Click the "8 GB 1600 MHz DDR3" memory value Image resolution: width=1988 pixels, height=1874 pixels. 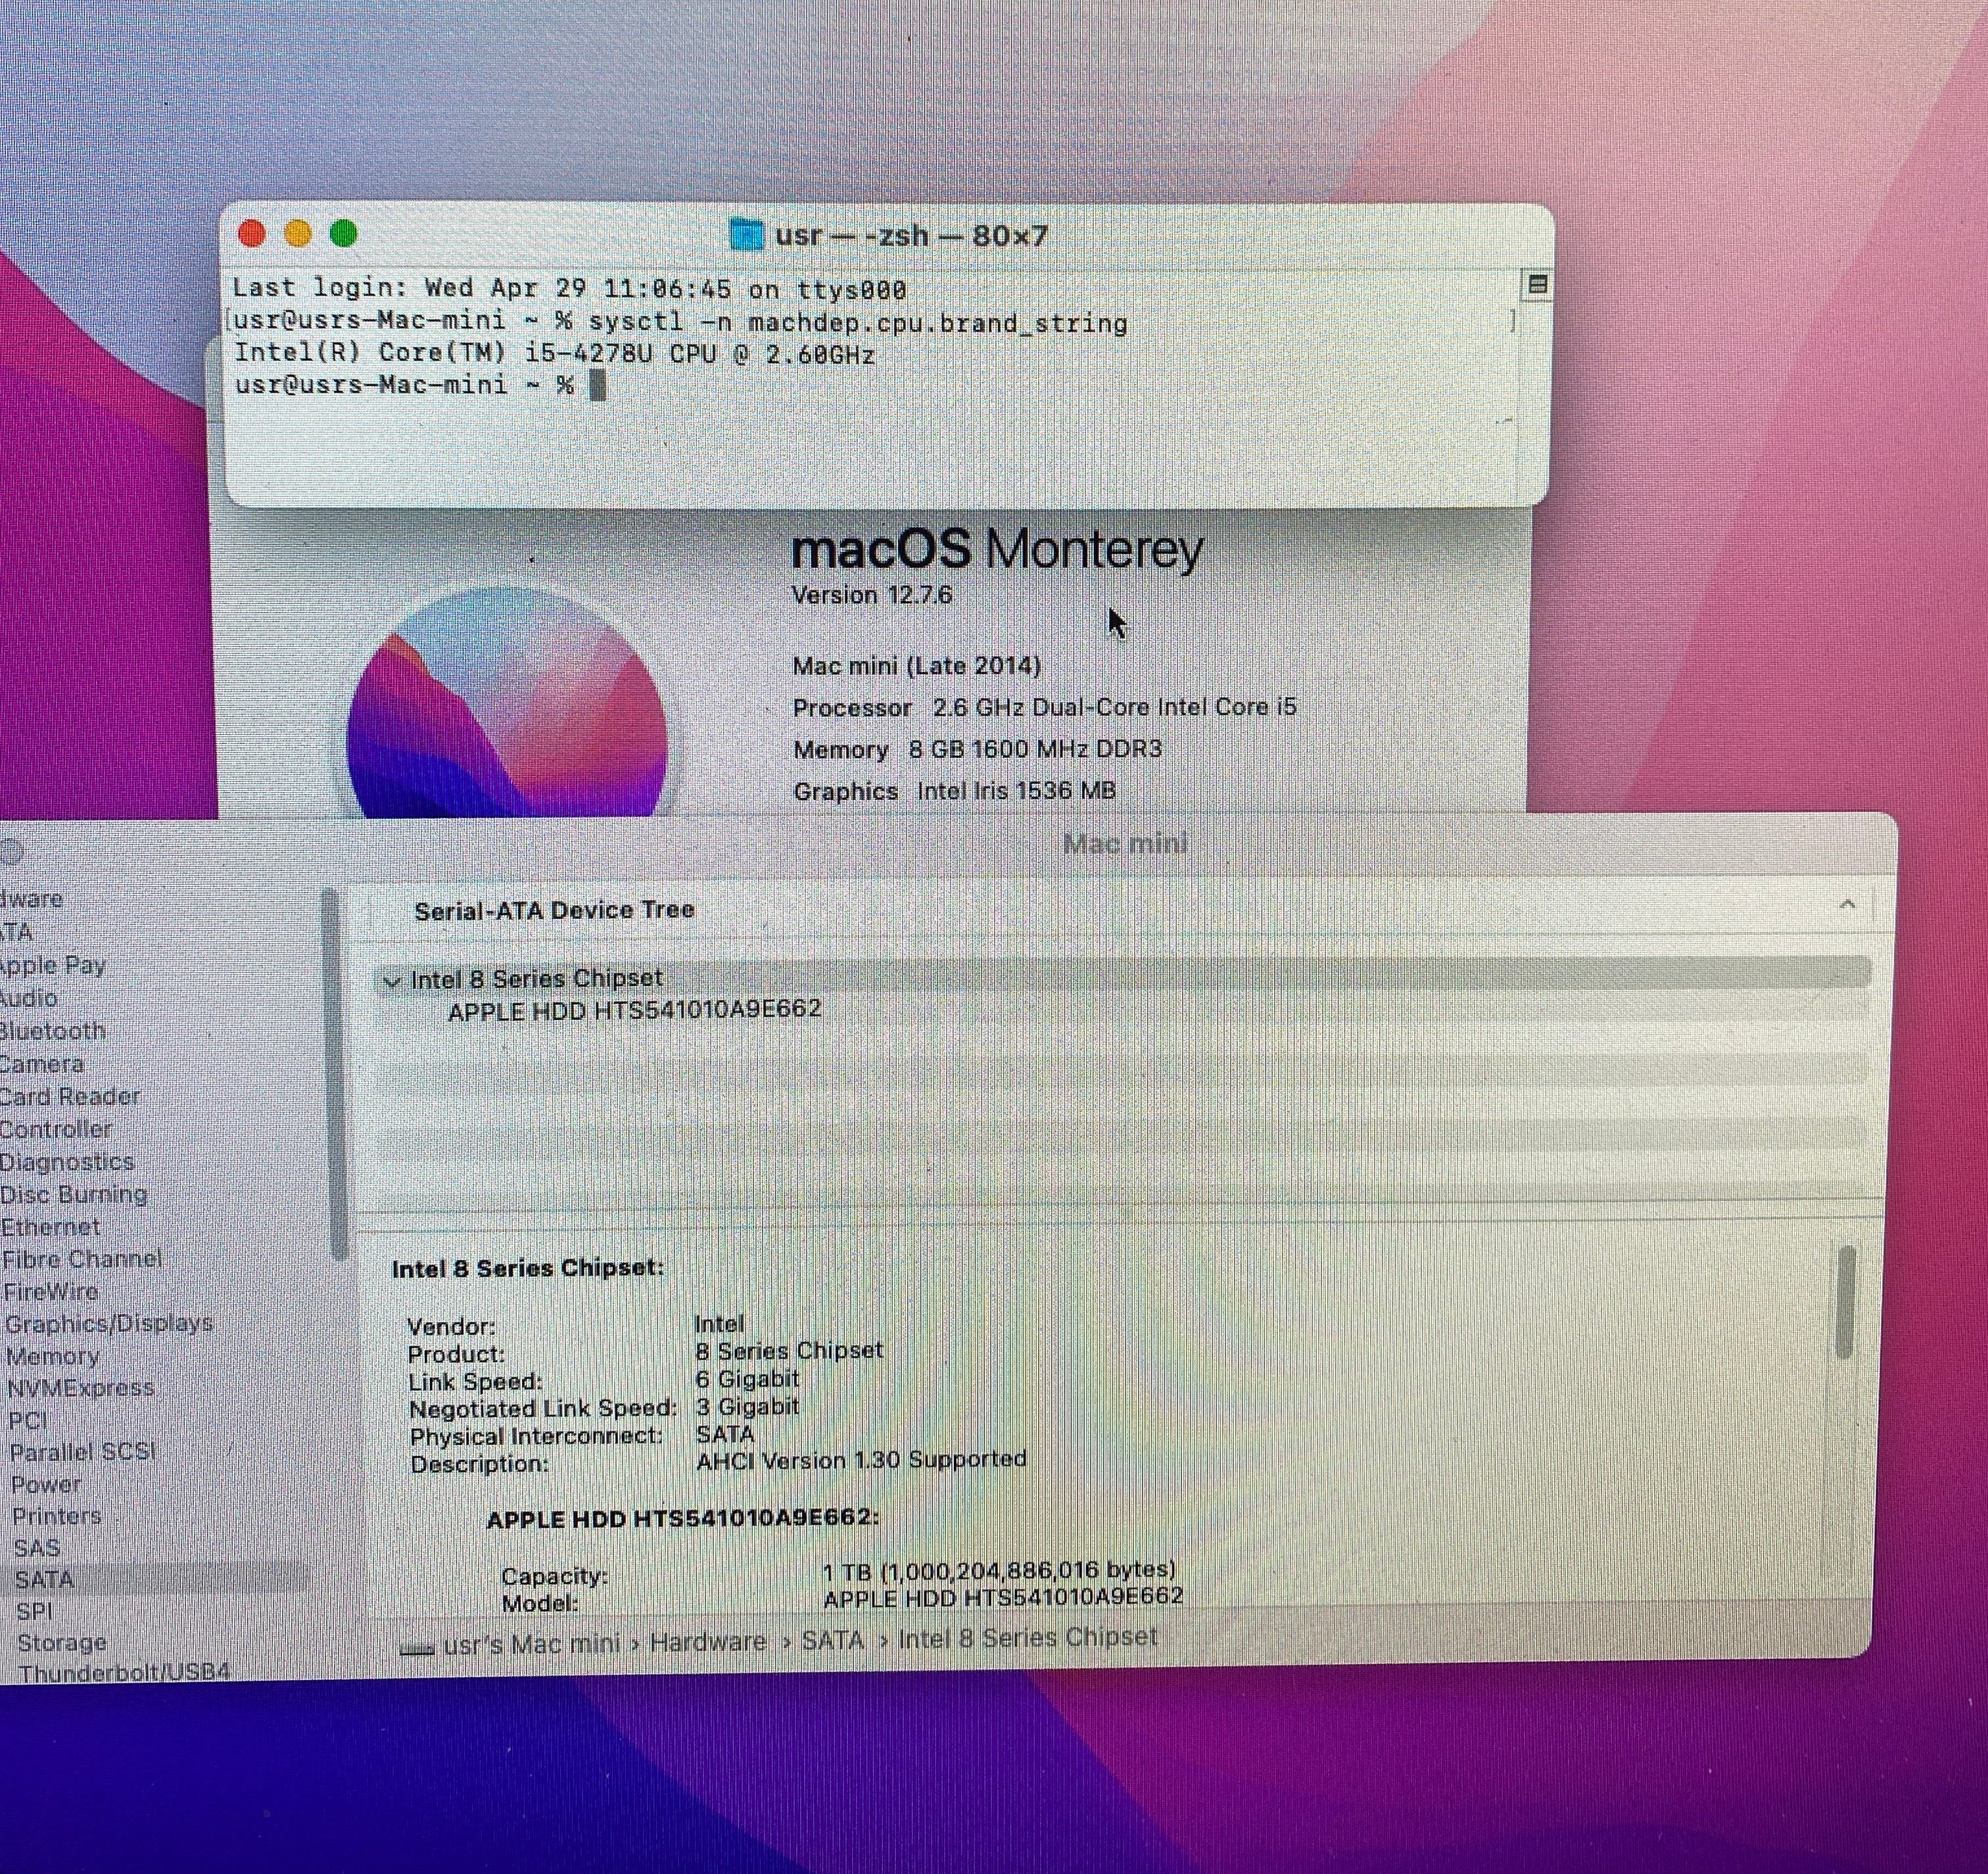pyautogui.click(x=1035, y=749)
